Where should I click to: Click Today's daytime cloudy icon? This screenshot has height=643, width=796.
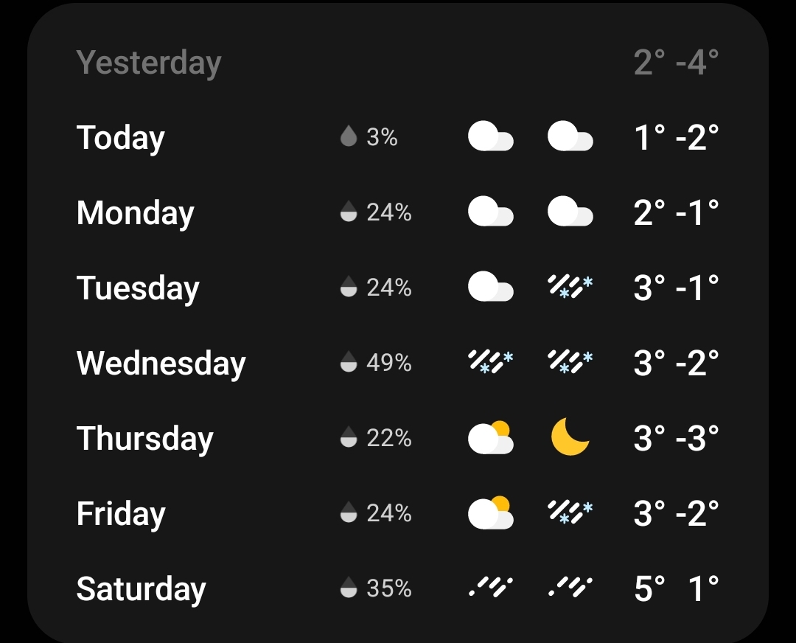click(490, 137)
